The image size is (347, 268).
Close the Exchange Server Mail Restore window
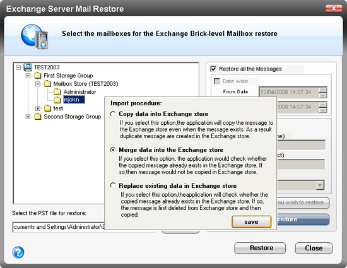click(334, 8)
